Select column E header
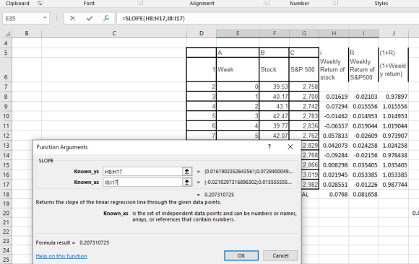The width and height of the screenshot is (419, 264). (238, 33)
